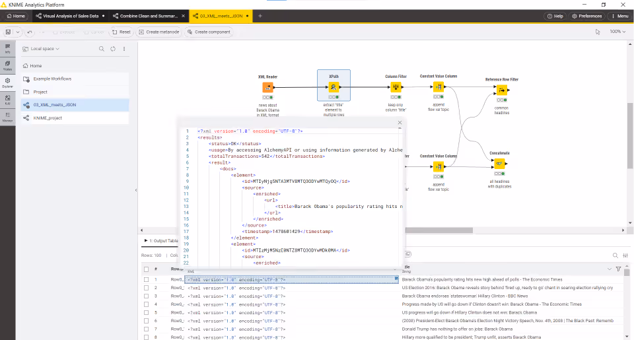Image resolution: width=634 pixels, height=340 pixels.
Task: Toggle the select-all rows header checkbox
Action: click(x=147, y=269)
